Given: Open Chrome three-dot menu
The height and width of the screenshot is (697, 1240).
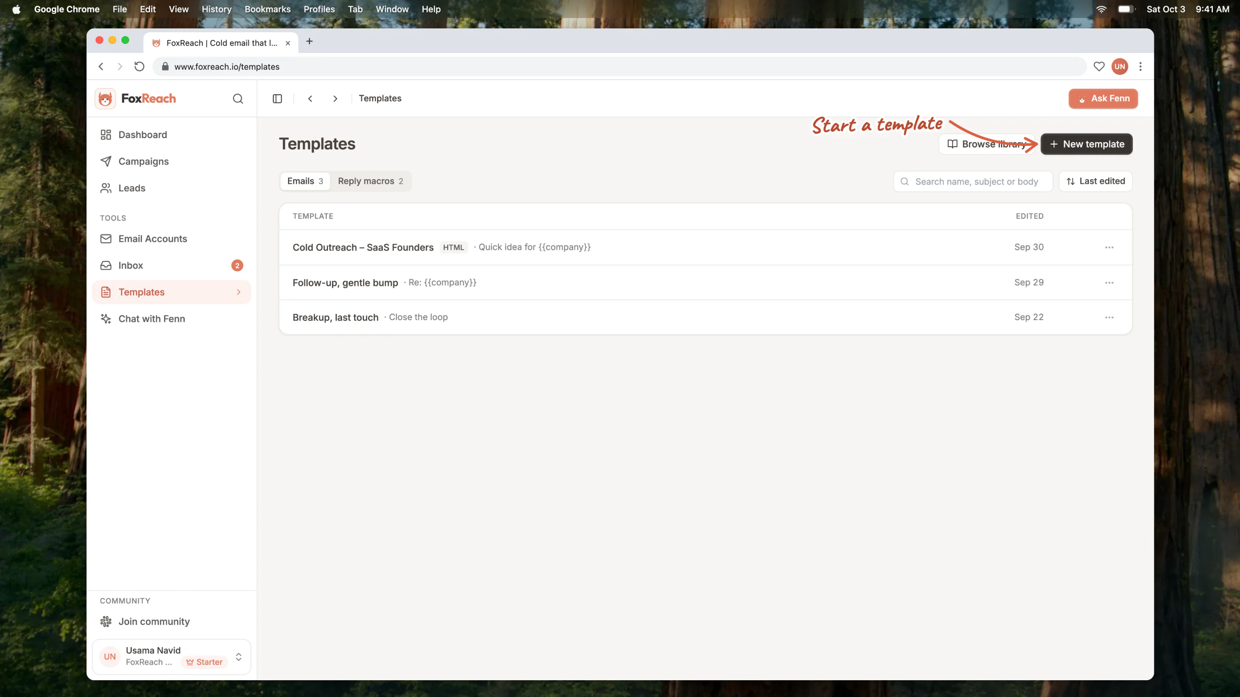Looking at the screenshot, I should 1141,67.
